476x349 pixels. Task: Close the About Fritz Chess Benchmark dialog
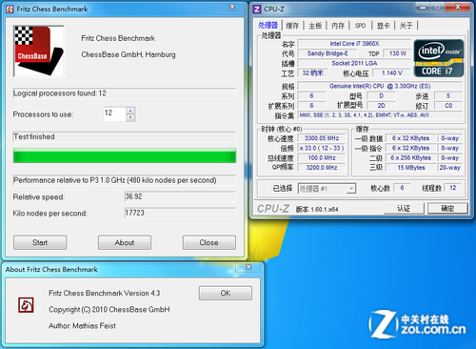[248, 267]
